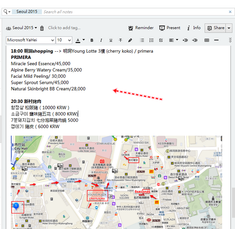Click the '鹽味豬五花 ( 8000 KRW)' line
Image resolution: width=235 pixels, height=229 pixels.
pyautogui.click(x=44, y=114)
